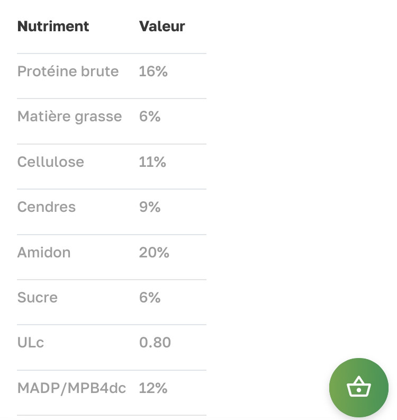
Task: Select the Valeur column header
Action: [162, 26]
